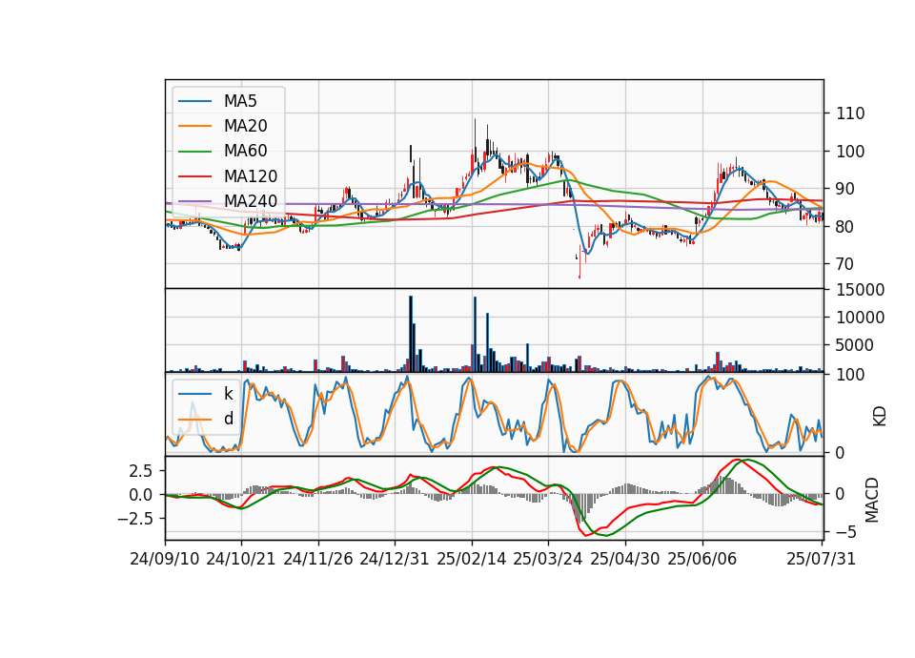Click the d legend label in KD panel
This screenshot has height=658, width=915.
point(229,419)
